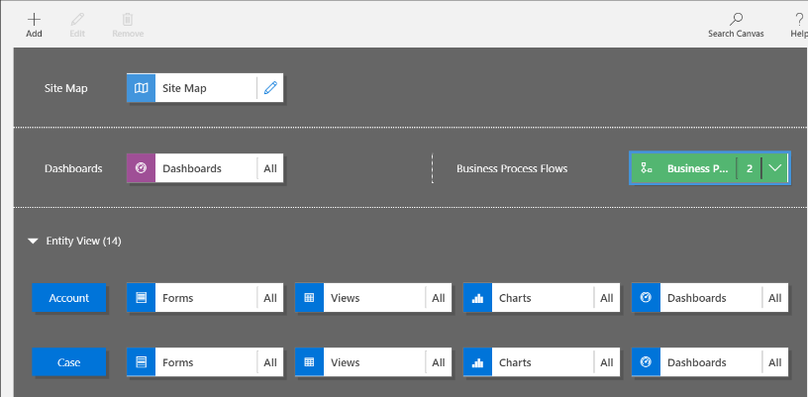
Task: Toggle All on the Dashboards tile
Action: [x=270, y=168]
